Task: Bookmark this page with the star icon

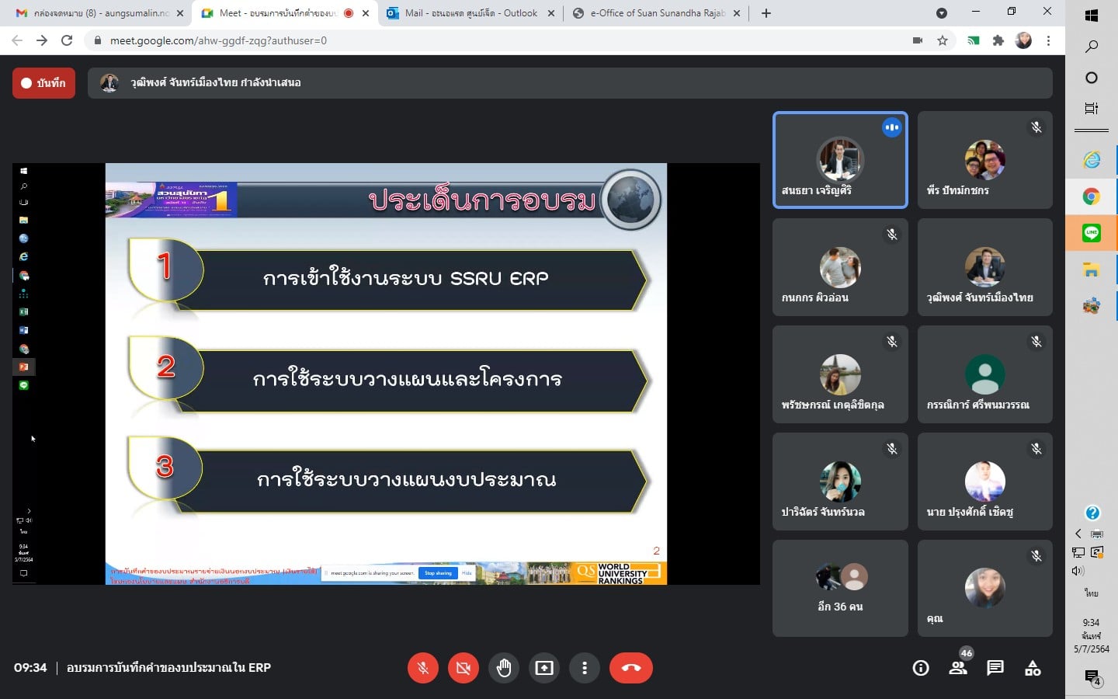Action: [x=943, y=40]
